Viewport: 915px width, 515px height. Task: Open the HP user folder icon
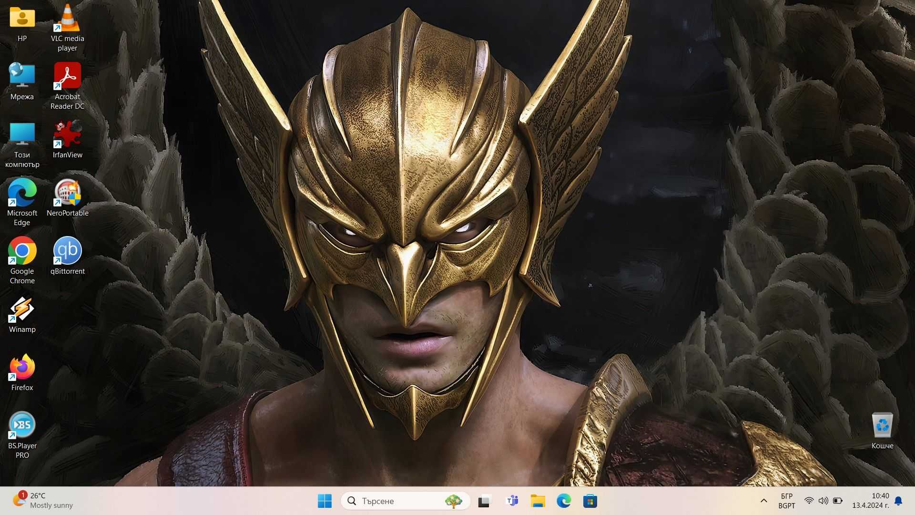click(x=22, y=24)
